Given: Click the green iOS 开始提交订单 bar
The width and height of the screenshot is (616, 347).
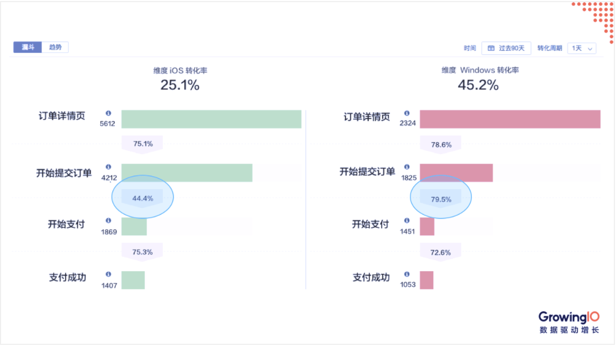Looking at the screenshot, I should [x=187, y=173].
